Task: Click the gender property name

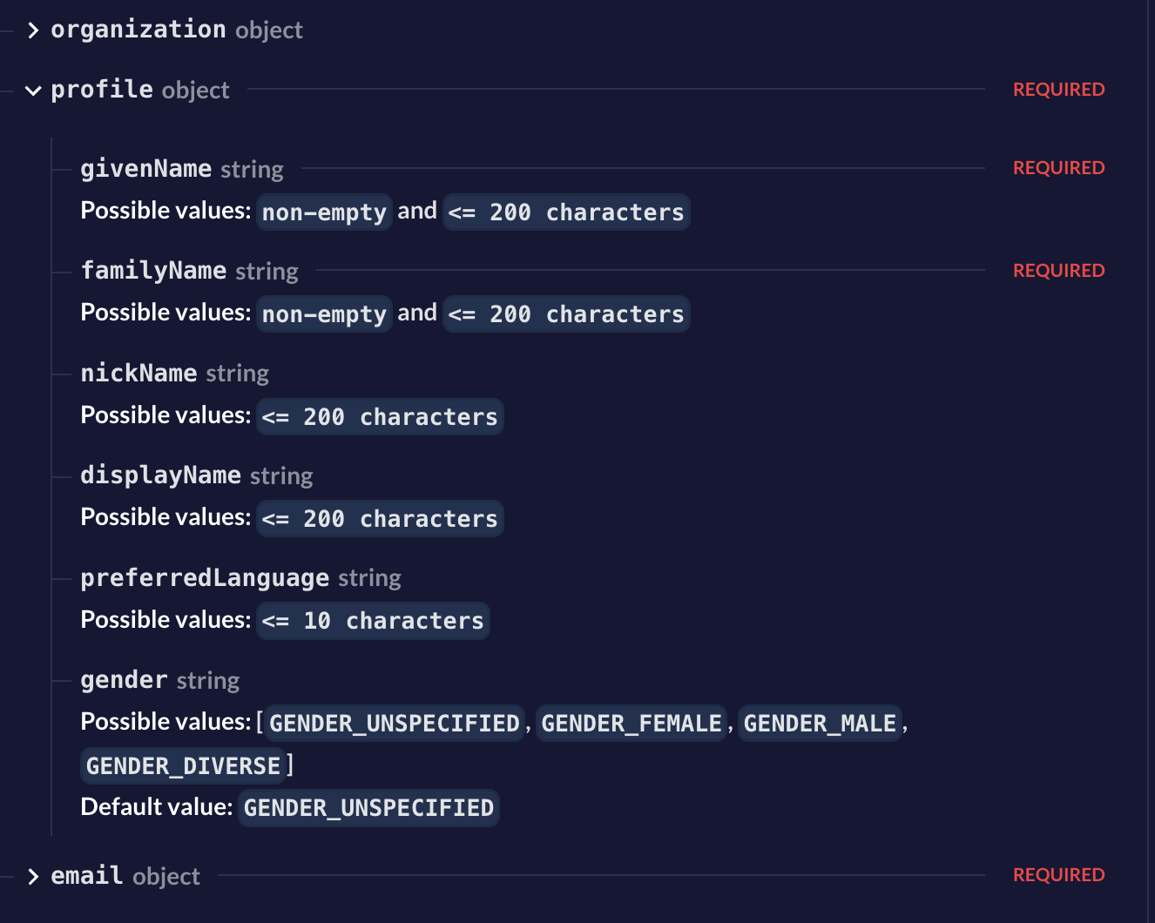Action: pyautogui.click(x=124, y=680)
